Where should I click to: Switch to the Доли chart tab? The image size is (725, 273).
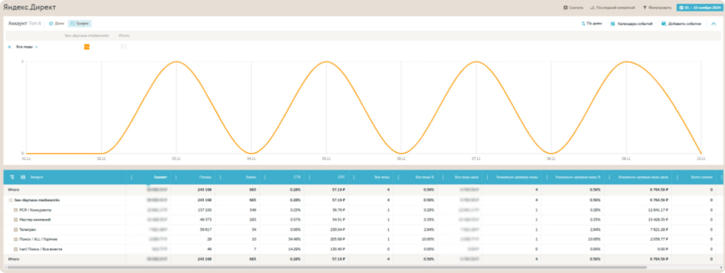point(57,23)
